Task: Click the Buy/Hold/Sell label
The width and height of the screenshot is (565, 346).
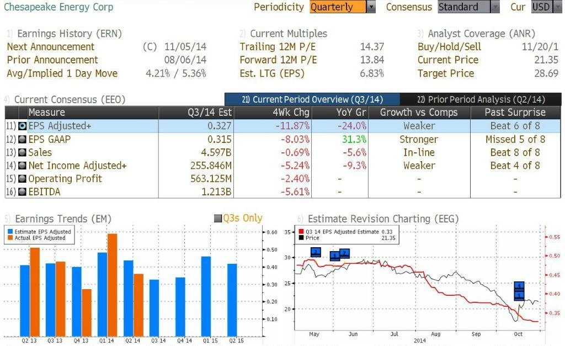Action: tap(449, 47)
